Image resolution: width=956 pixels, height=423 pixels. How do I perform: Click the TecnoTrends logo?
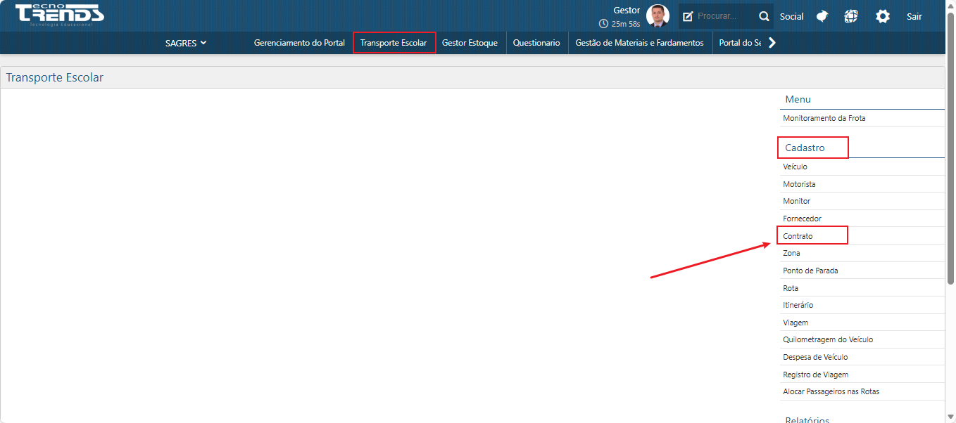point(59,15)
